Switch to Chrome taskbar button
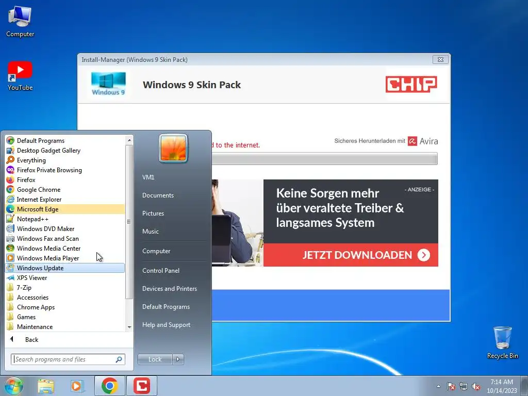528x396 pixels. [x=110, y=386]
